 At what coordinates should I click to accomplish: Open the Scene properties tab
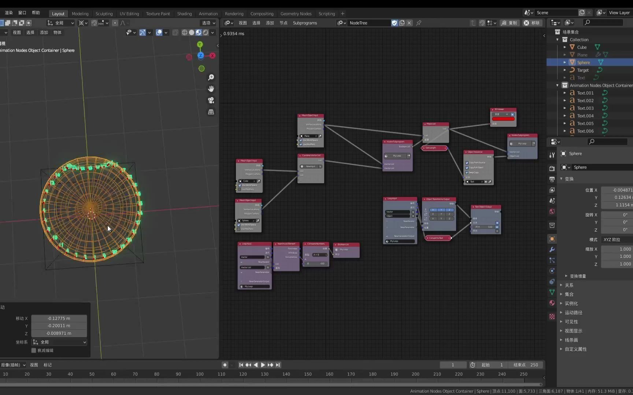552,201
